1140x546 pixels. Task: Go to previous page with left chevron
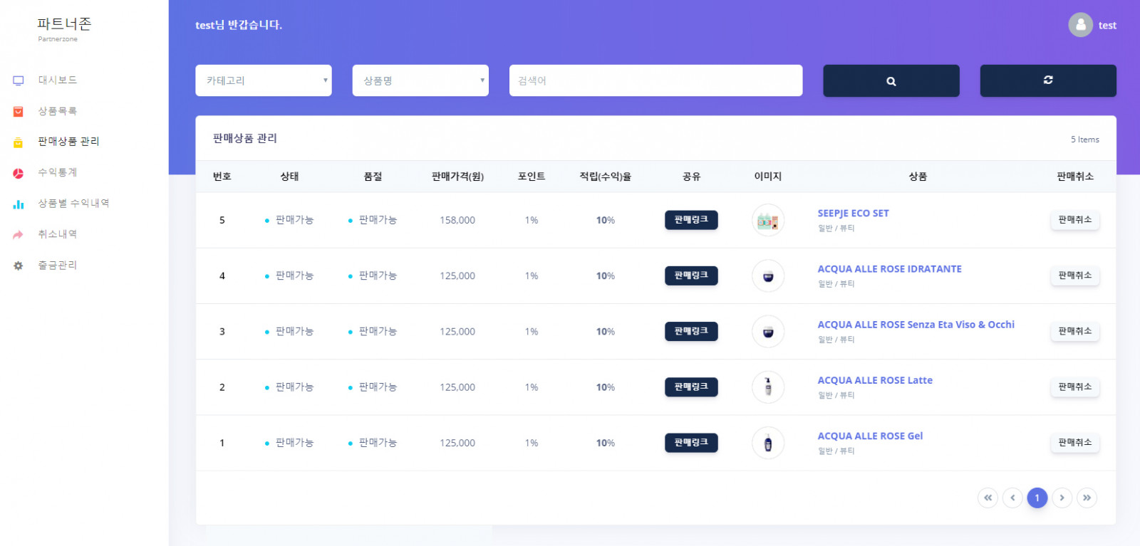pos(1012,498)
